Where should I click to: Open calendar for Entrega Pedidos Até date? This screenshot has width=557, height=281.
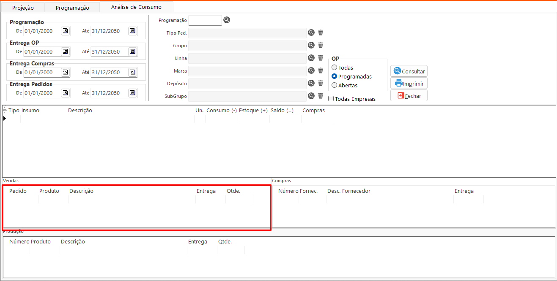click(132, 93)
